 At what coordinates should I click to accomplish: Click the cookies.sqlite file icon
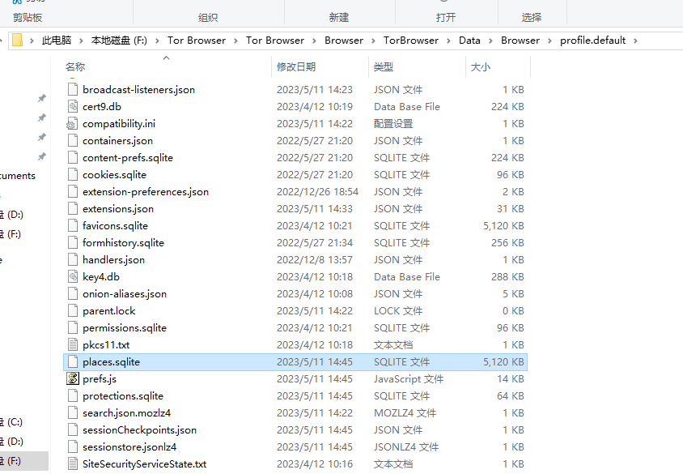(x=73, y=174)
